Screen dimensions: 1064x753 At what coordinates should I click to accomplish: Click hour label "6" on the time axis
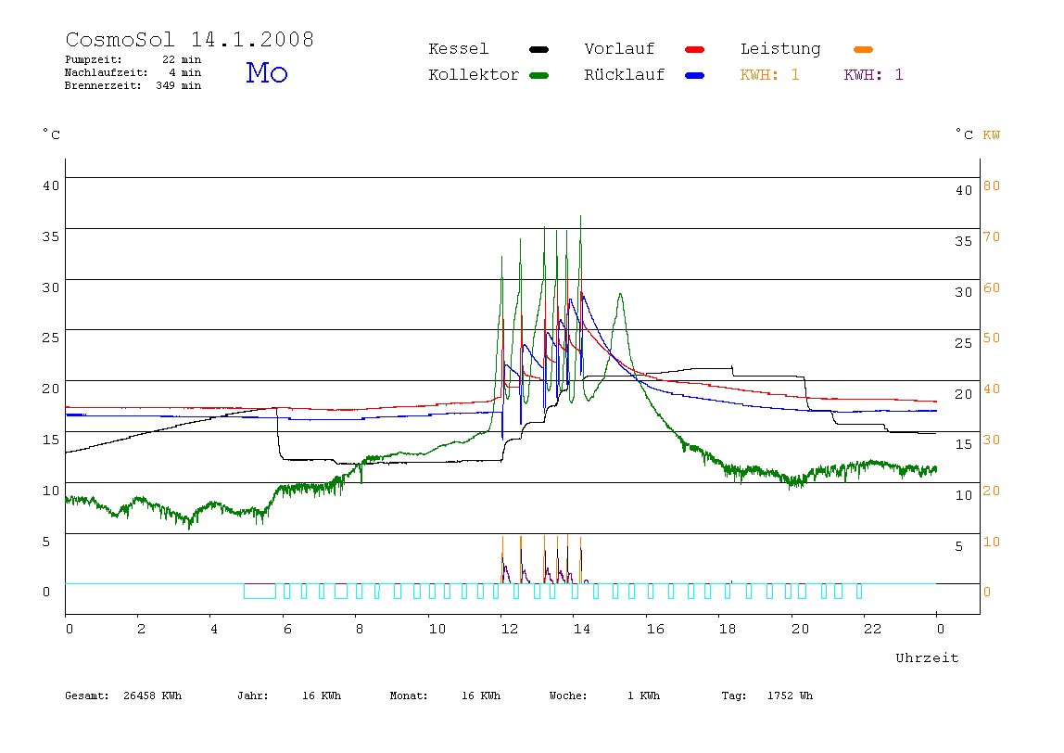tap(287, 629)
